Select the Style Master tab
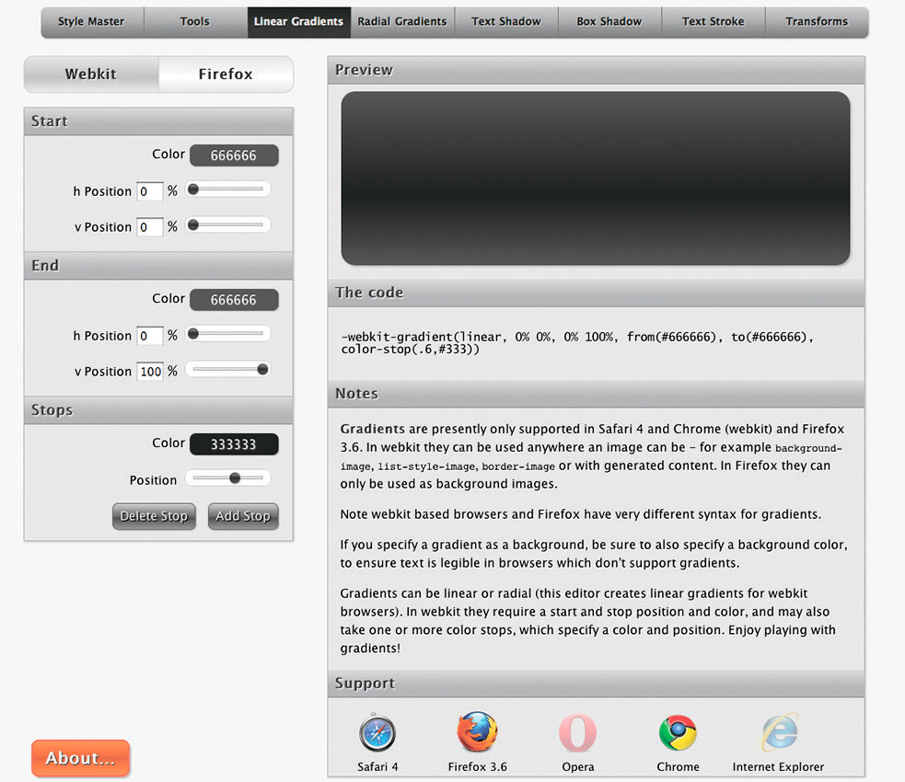 tap(92, 22)
